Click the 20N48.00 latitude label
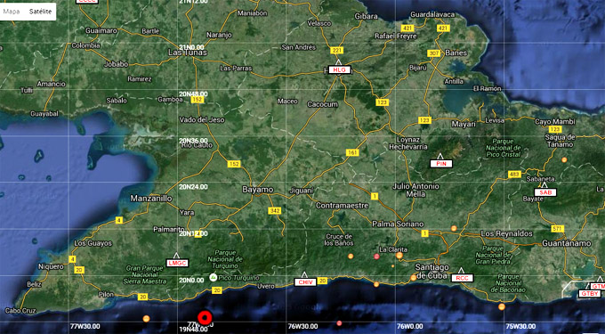The image size is (605, 334). click(193, 94)
